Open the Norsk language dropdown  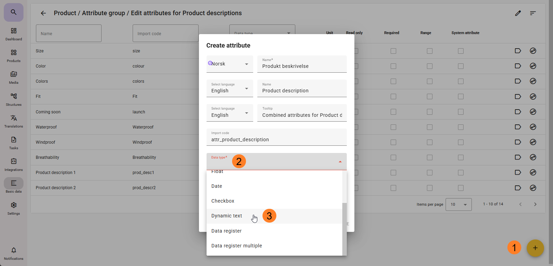[x=229, y=64]
